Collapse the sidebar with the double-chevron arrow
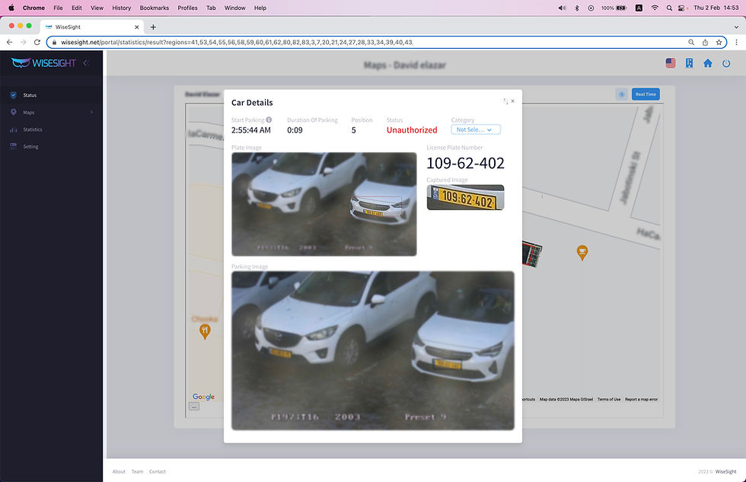 point(86,63)
